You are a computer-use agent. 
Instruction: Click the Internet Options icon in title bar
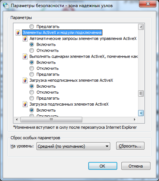tap(6, 6)
